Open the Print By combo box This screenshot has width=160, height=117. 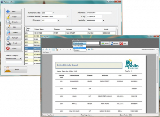[x=80, y=43]
